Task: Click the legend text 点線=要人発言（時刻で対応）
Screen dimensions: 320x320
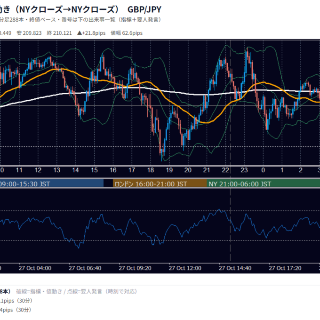Action: [102, 291]
